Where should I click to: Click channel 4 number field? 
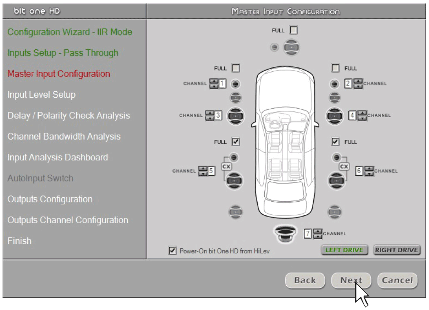coord(352,115)
